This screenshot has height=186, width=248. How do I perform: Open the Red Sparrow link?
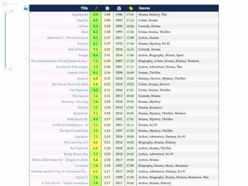pos(79,148)
